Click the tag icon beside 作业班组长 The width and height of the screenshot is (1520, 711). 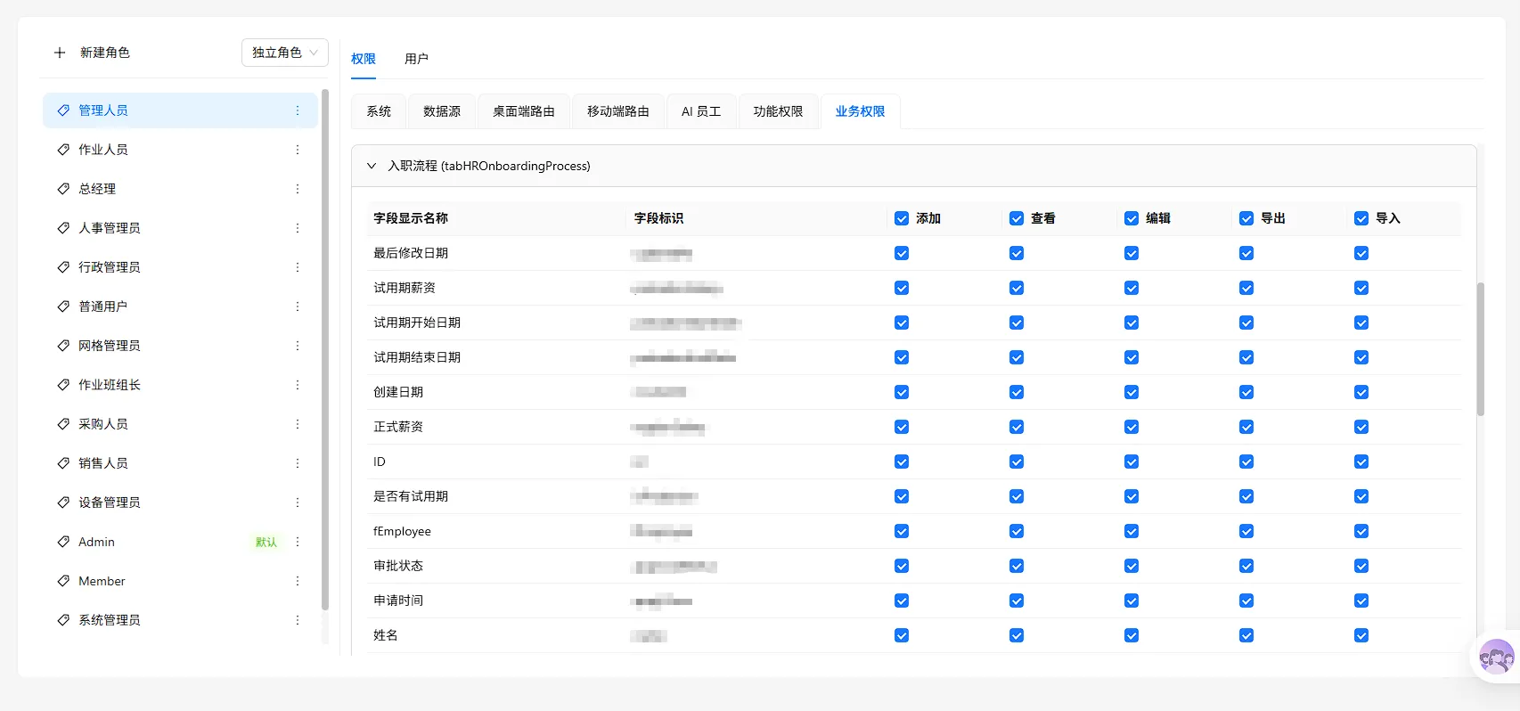[x=63, y=385]
